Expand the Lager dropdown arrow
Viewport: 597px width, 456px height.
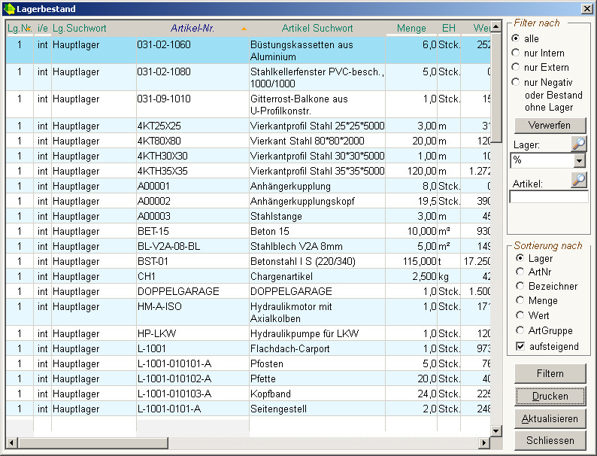(x=579, y=161)
